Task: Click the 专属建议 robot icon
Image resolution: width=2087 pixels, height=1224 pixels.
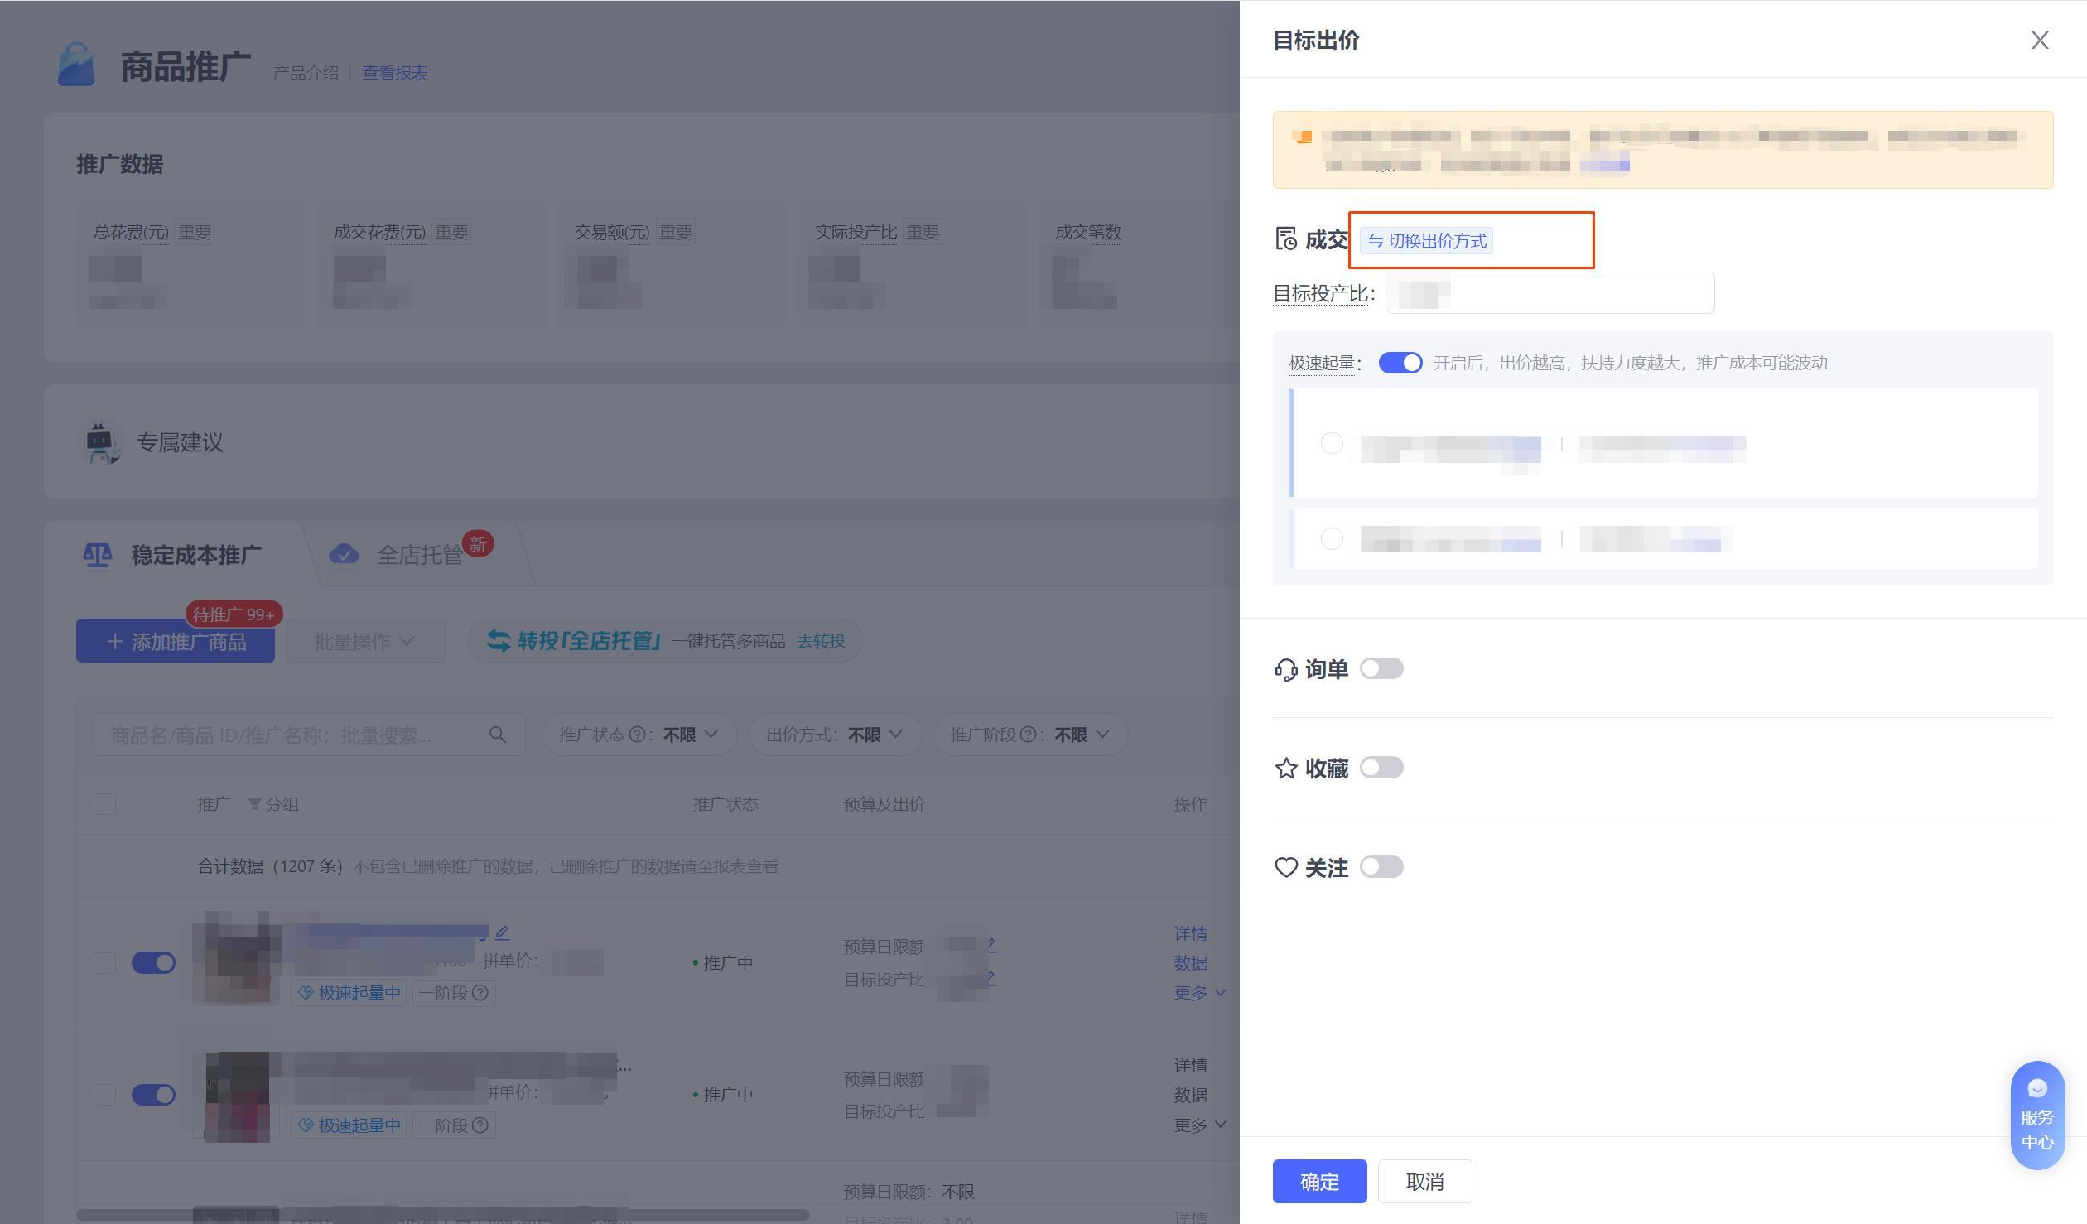Action: coord(101,442)
